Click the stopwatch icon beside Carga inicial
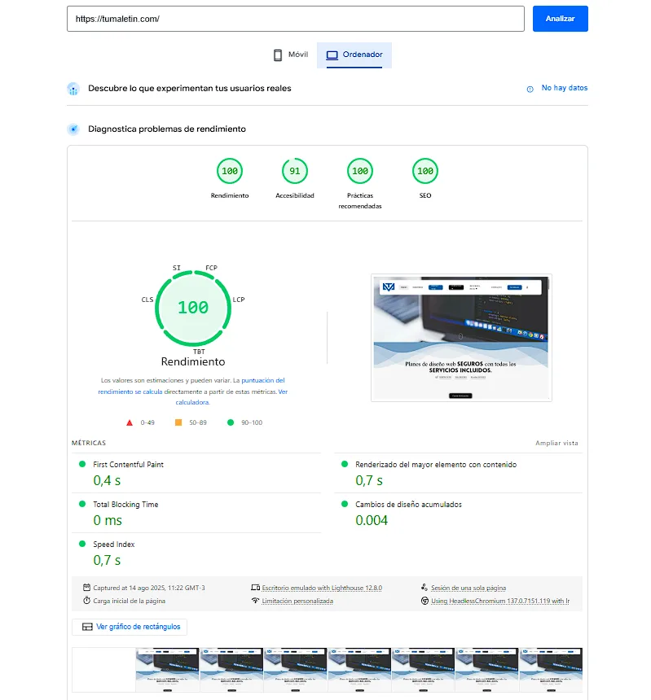This screenshot has height=700, width=651. coord(86,601)
